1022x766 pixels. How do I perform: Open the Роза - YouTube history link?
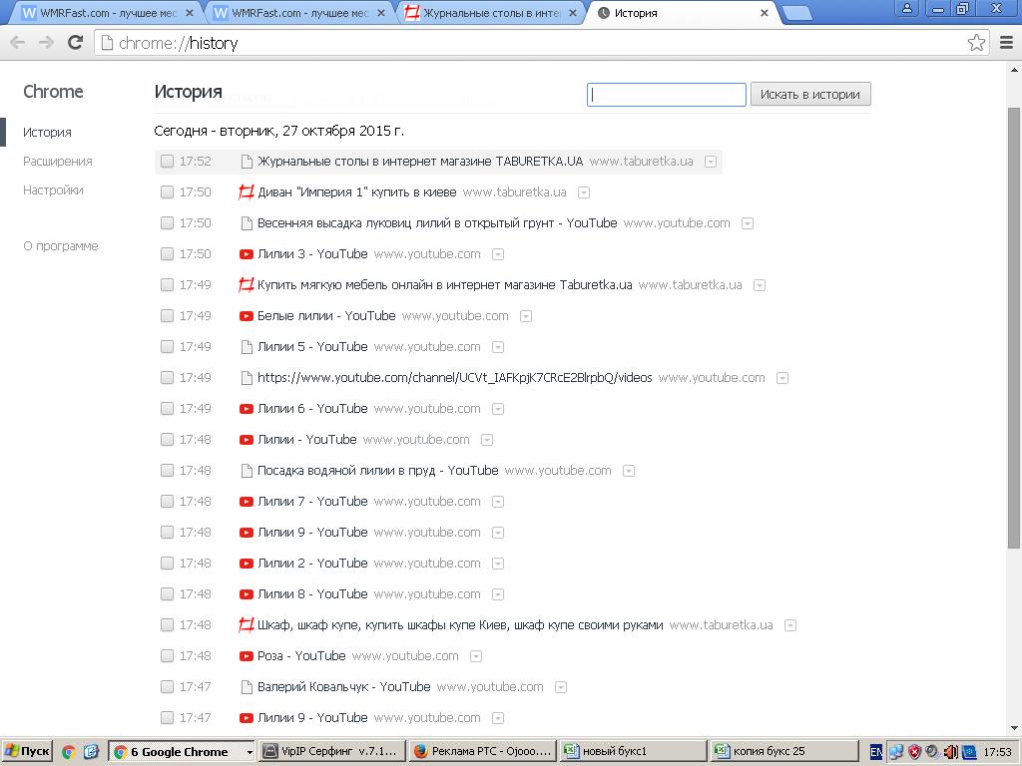[301, 656]
